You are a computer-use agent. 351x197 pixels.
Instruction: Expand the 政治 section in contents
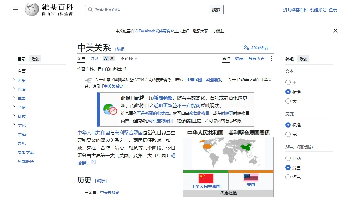click(x=14, y=88)
